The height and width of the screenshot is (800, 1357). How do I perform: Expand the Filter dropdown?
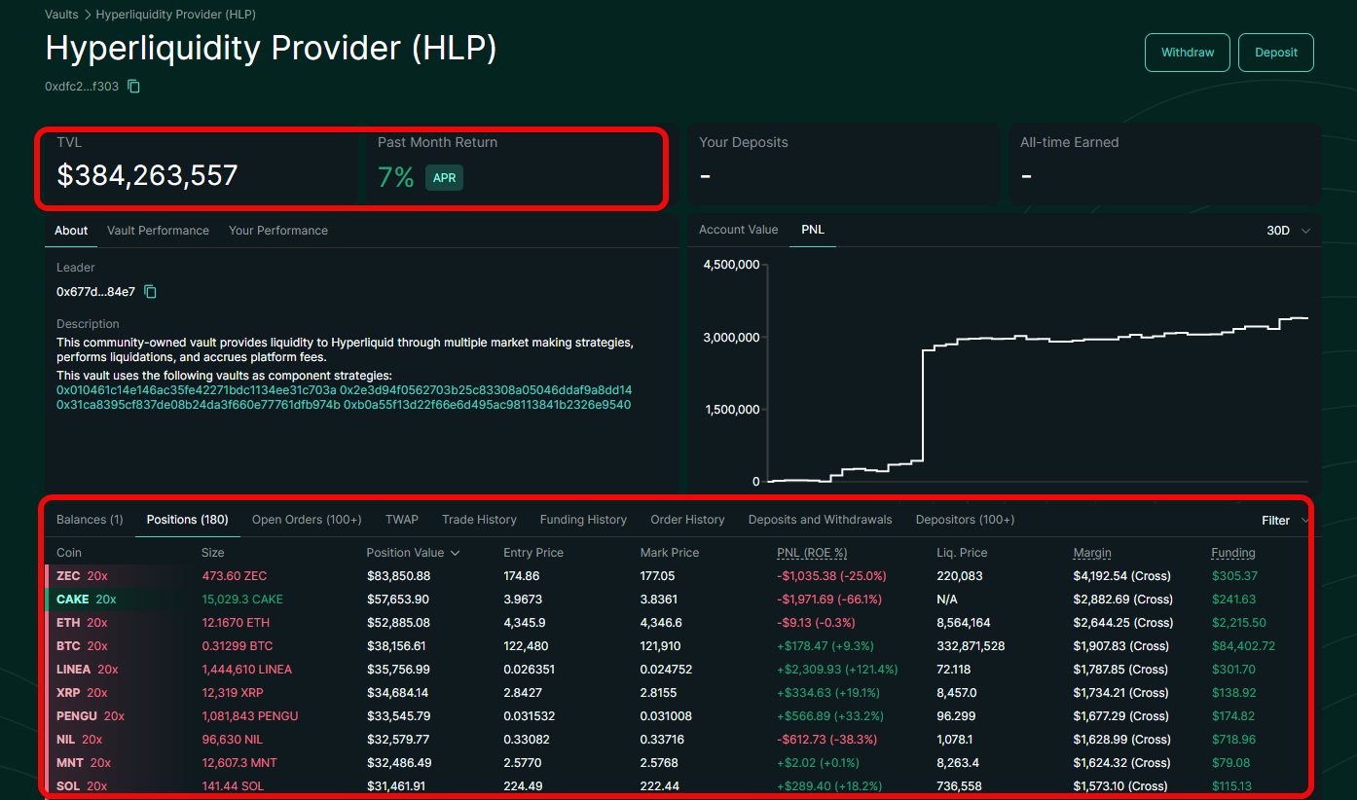click(1284, 521)
